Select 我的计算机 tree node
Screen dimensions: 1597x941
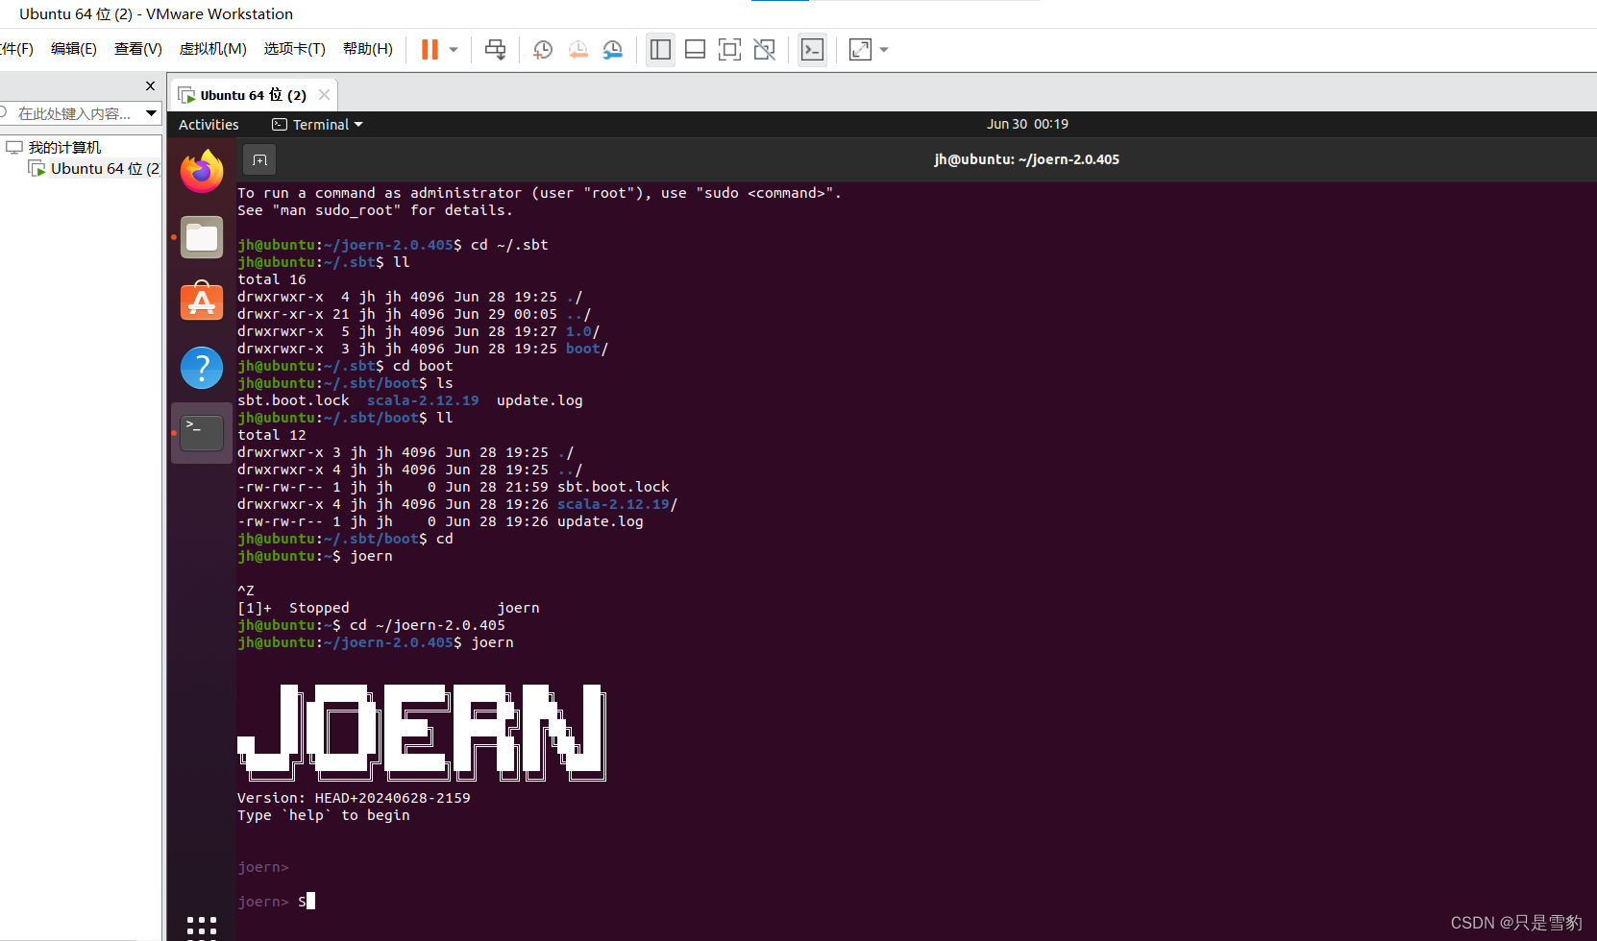click(x=63, y=147)
